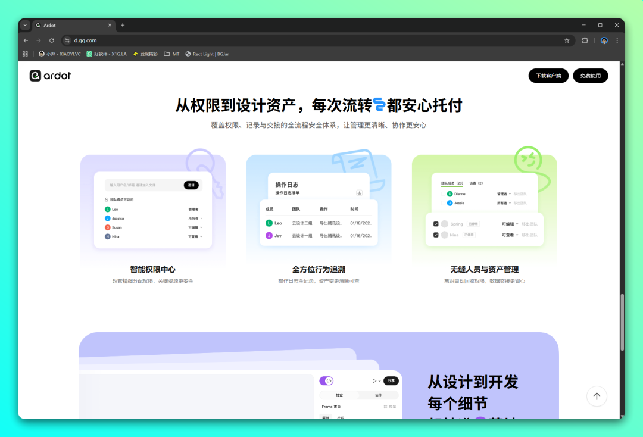The image size is (643, 437).
Task: Click the scroll-to-top arrow button
Action: click(x=597, y=396)
